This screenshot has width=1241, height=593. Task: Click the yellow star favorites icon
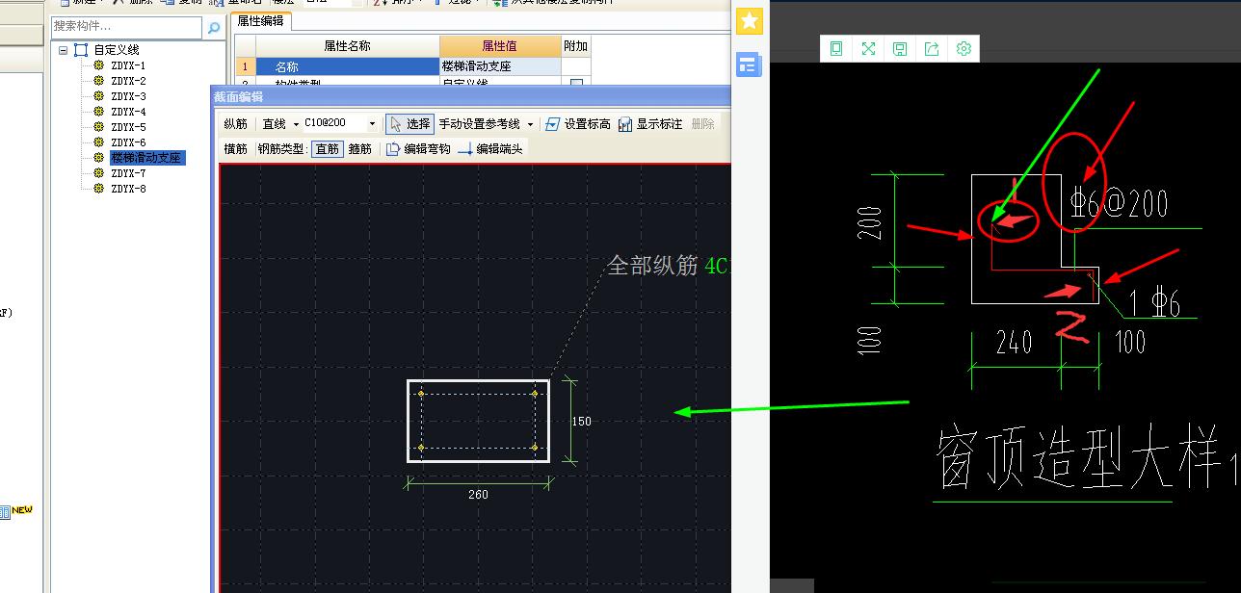[x=750, y=21]
